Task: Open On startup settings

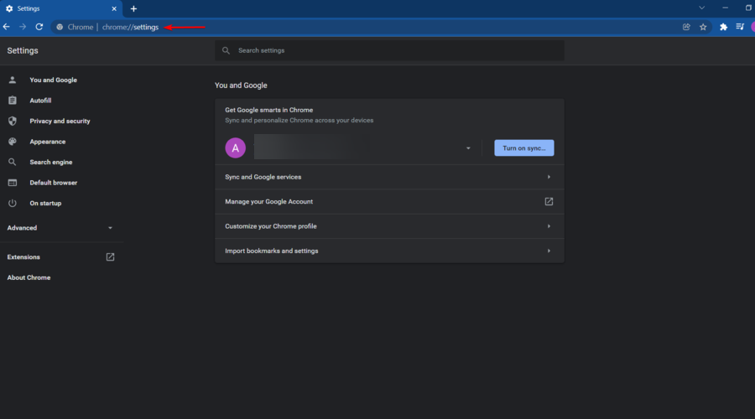Action: click(x=45, y=203)
